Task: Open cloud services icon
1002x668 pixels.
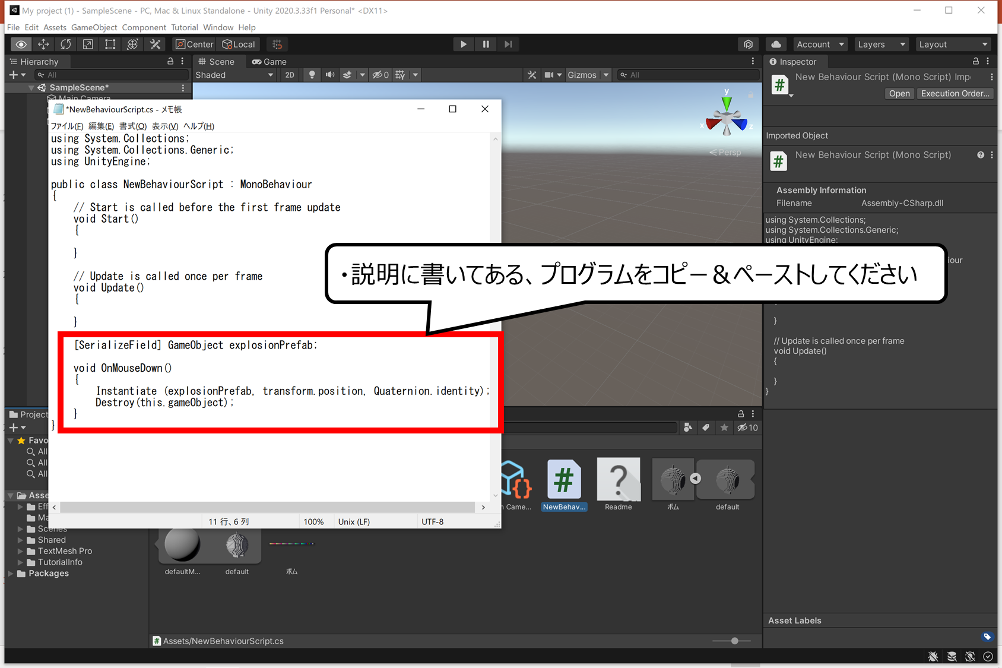Action: (x=776, y=45)
